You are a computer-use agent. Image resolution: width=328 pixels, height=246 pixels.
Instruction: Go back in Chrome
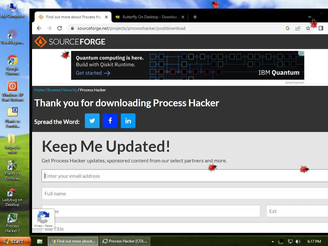coord(39,28)
